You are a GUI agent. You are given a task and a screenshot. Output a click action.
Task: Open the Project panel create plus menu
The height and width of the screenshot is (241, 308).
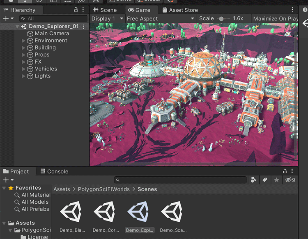[x=8, y=180]
